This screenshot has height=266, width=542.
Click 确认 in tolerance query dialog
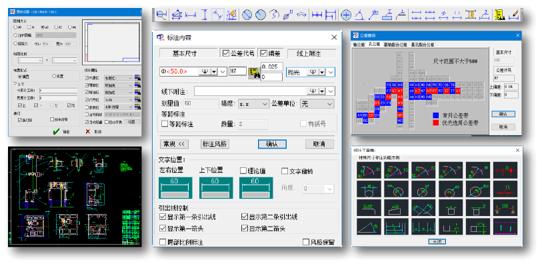[503, 113]
